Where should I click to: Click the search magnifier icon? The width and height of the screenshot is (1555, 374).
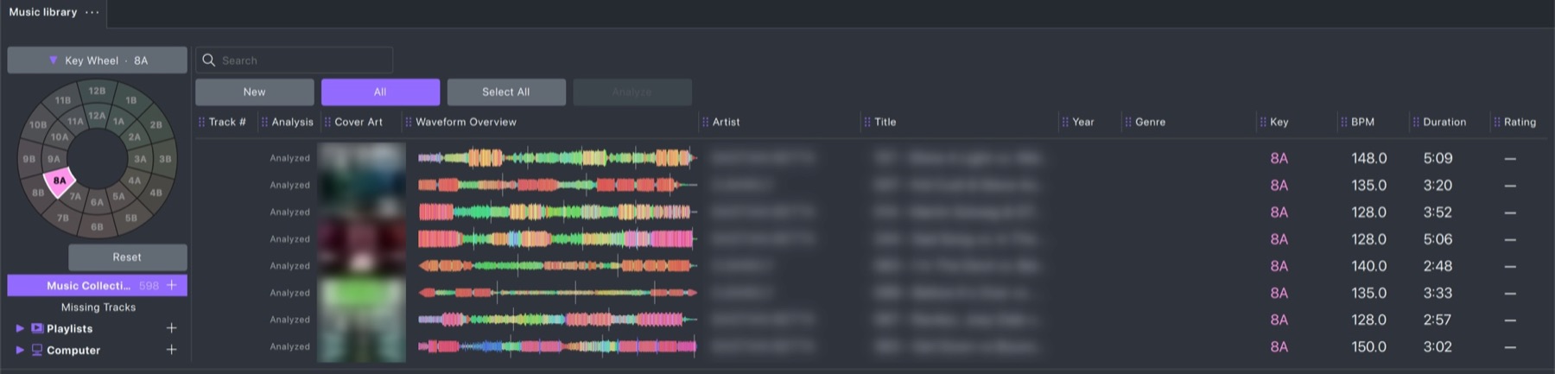(x=208, y=60)
